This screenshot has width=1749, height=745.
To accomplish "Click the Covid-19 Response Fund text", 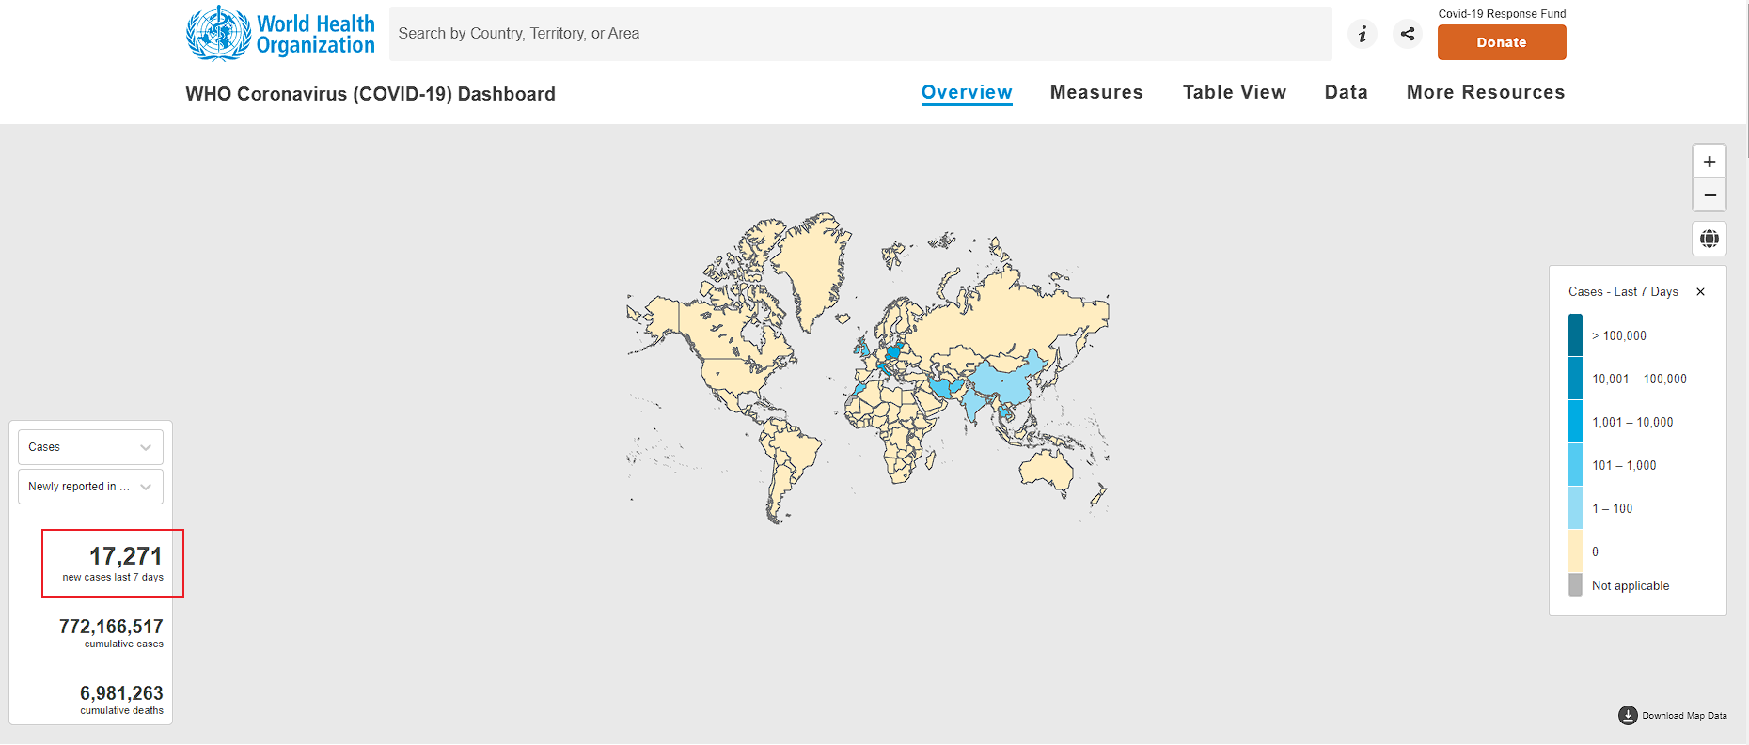I will 1502,14.
